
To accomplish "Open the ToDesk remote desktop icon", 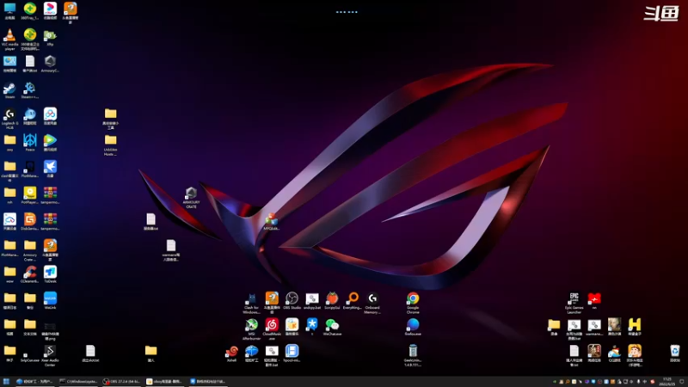I will tap(50, 272).
